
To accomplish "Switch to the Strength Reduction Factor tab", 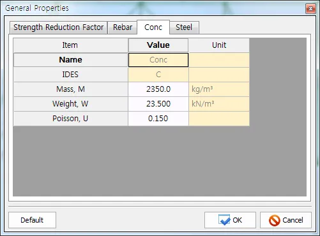I will click(58, 27).
